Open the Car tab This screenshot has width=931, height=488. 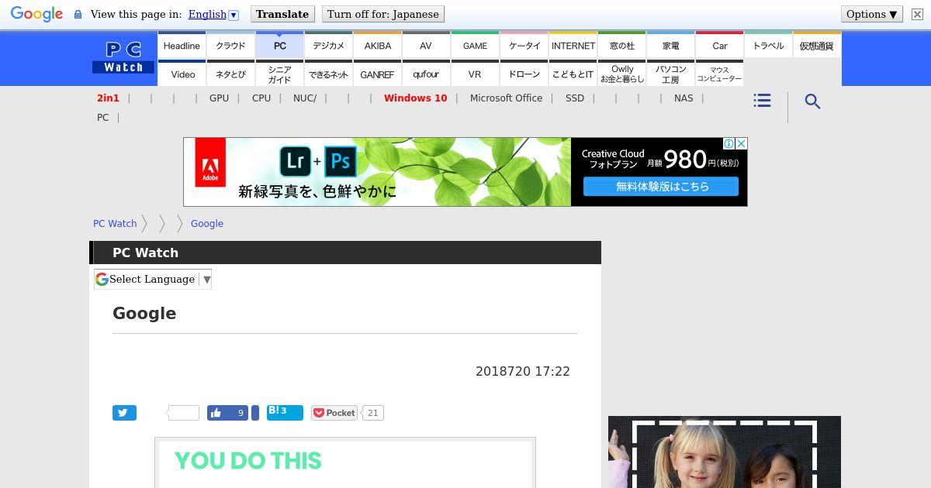tap(719, 45)
